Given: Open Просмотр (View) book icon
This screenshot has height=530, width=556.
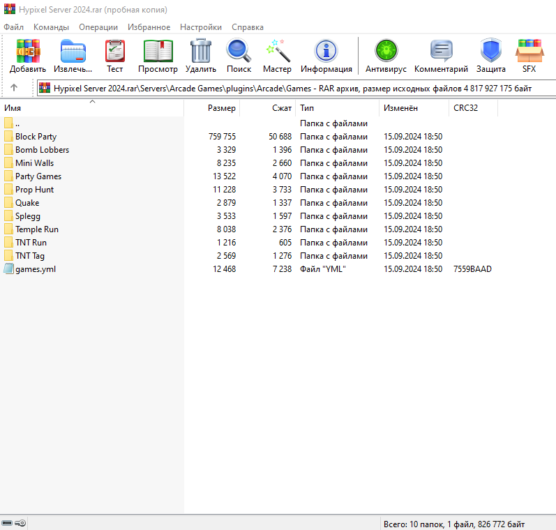Looking at the screenshot, I should tap(158, 51).
